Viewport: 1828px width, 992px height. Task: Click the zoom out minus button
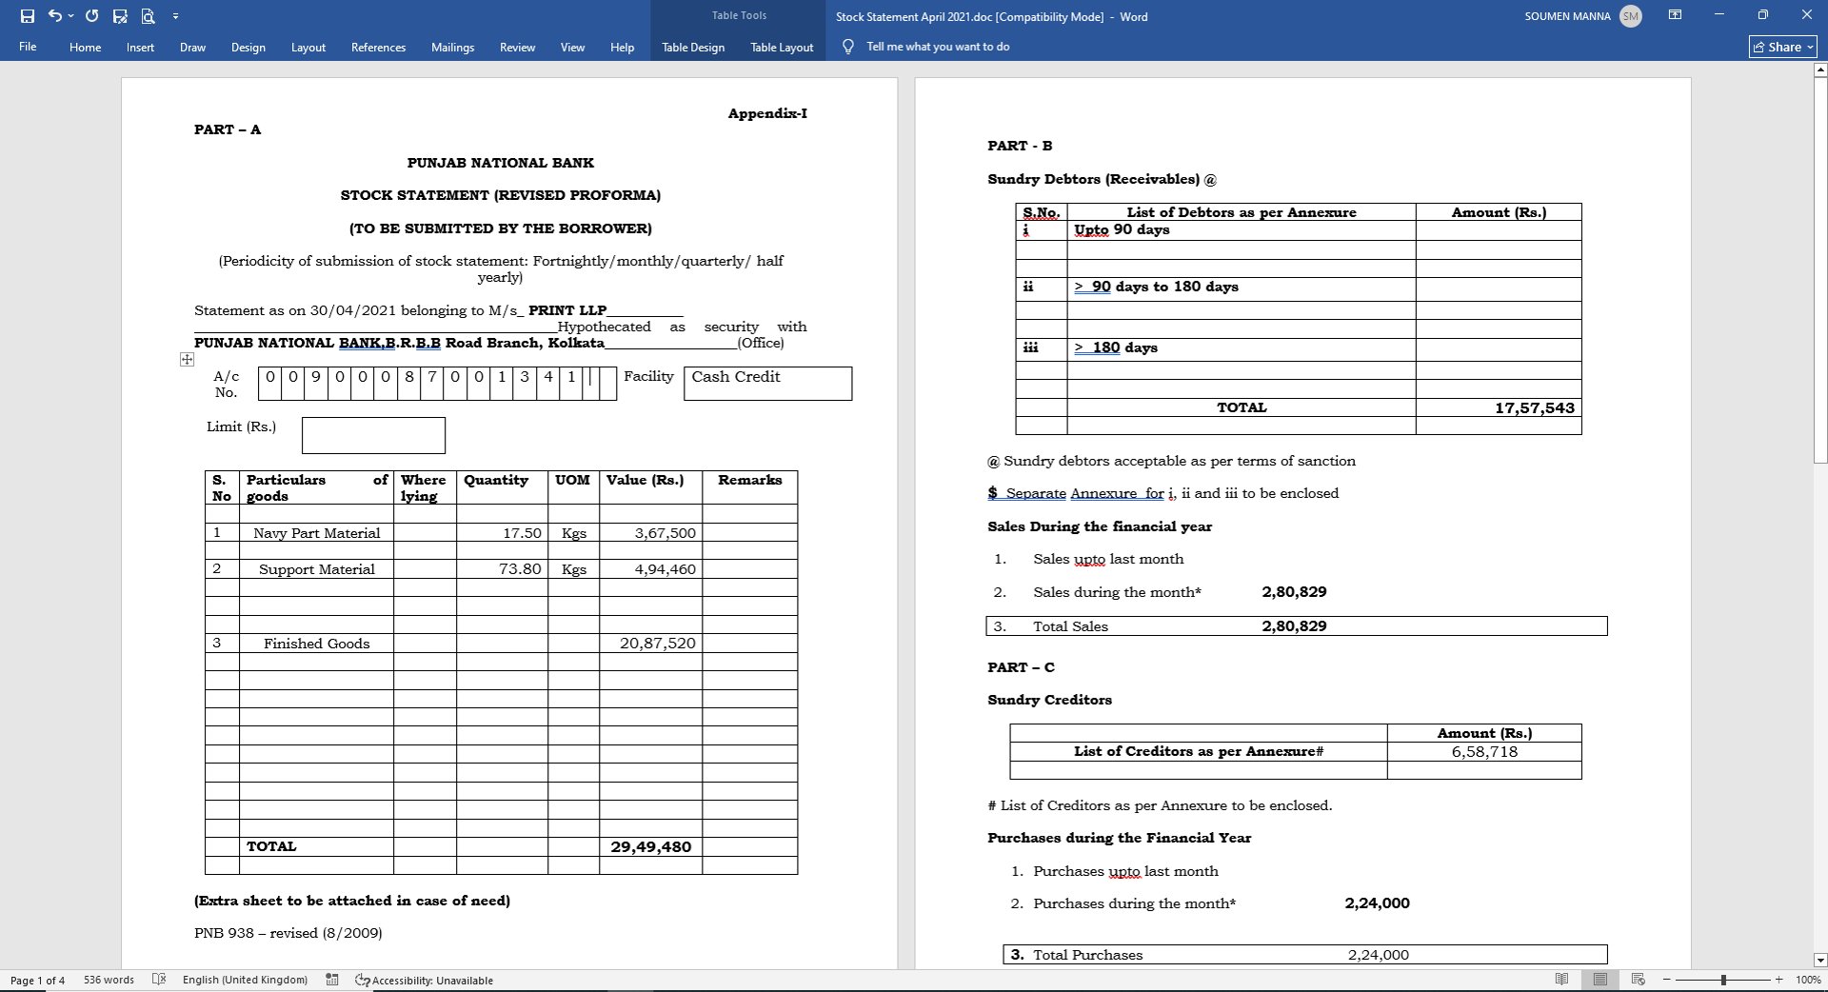1667,980
